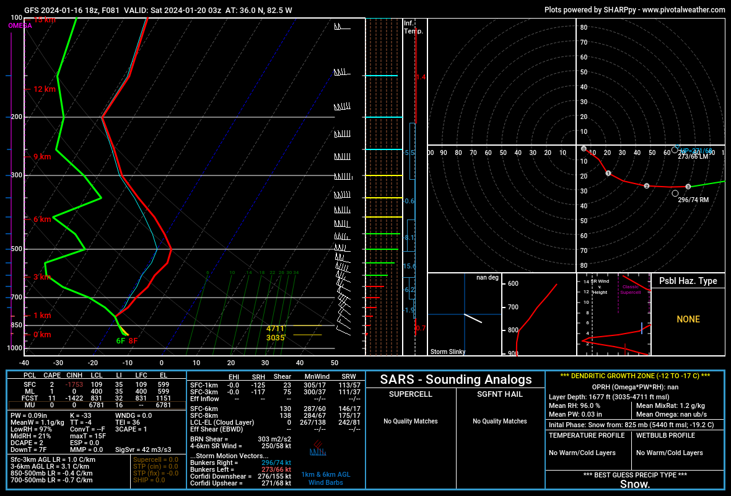Click the Mean RH: 96.0 % value
Screen dimensions: 731x496
574,406
